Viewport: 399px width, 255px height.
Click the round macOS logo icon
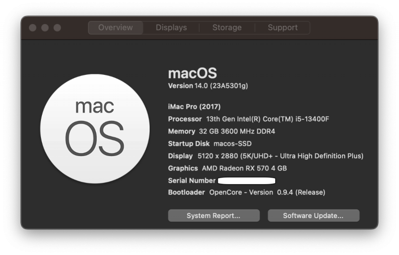tap(94, 129)
